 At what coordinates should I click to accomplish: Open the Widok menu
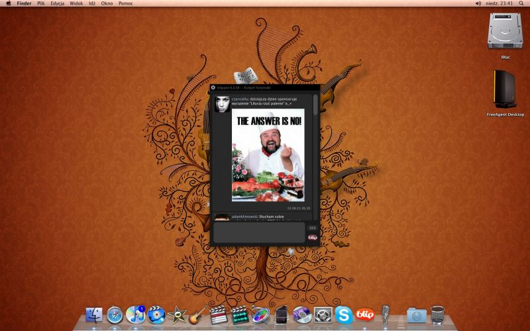(x=76, y=3)
